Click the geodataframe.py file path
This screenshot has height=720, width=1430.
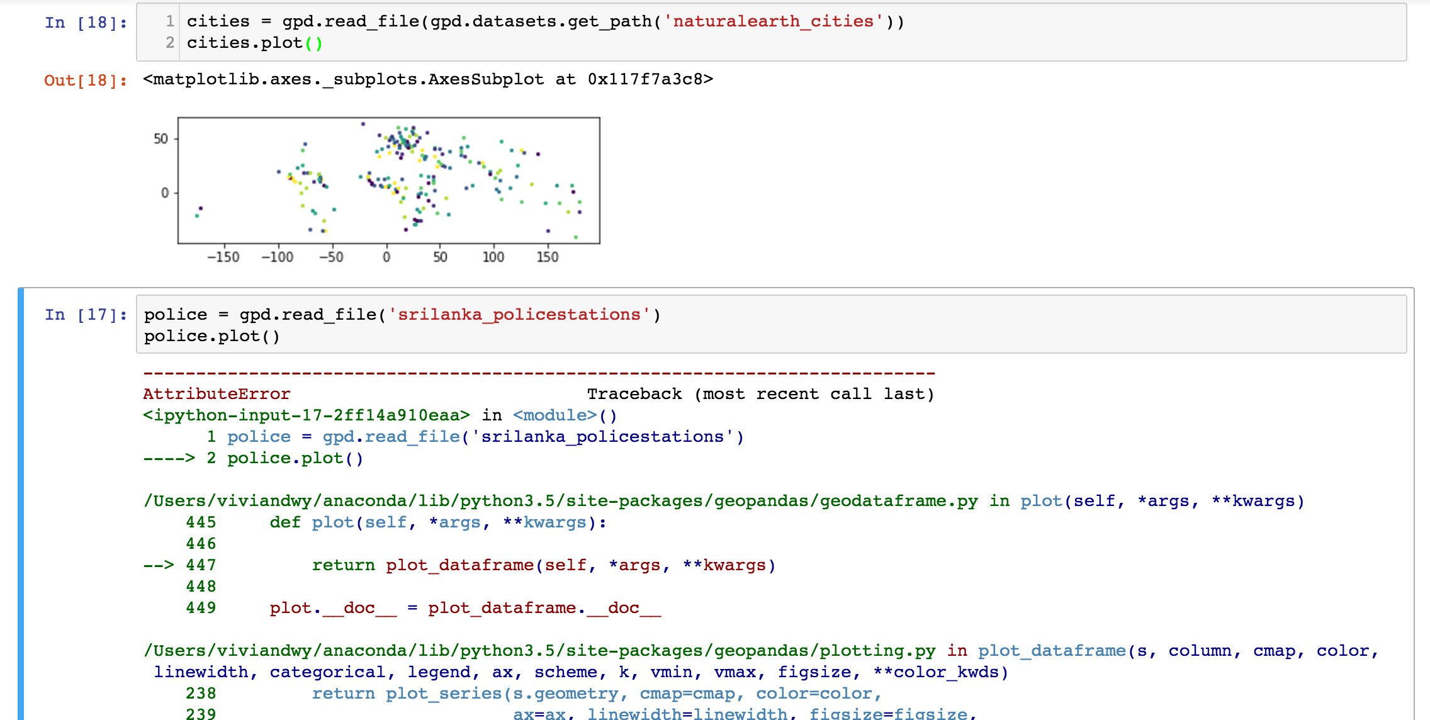pos(560,501)
